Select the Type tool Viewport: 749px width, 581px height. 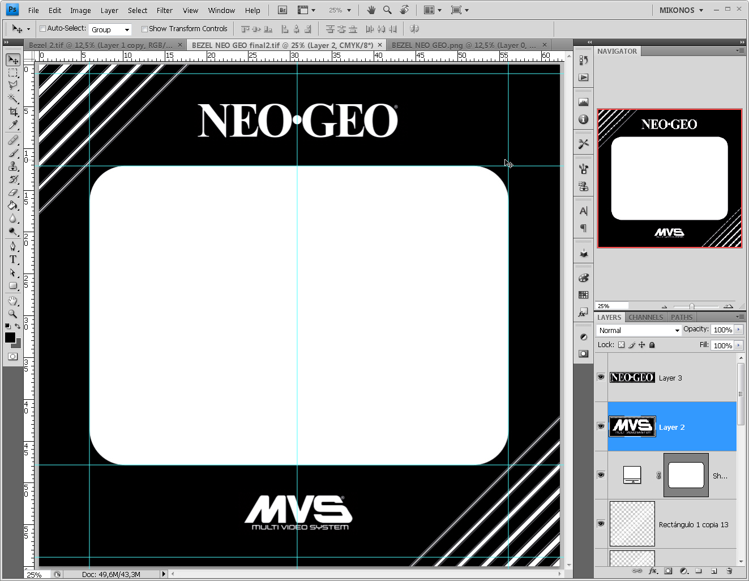(x=12, y=259)
